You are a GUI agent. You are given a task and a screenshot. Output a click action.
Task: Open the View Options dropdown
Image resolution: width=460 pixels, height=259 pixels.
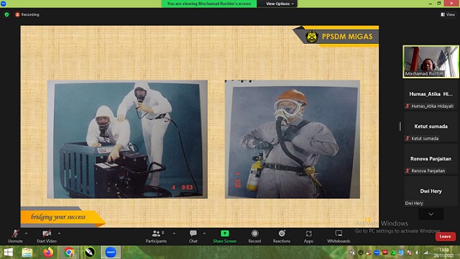pyautogui.click(x=279, y=3)
